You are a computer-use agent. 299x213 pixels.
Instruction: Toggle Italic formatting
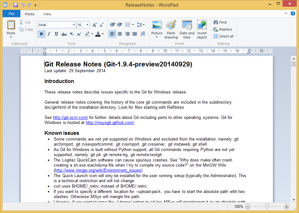coord(49,34)
